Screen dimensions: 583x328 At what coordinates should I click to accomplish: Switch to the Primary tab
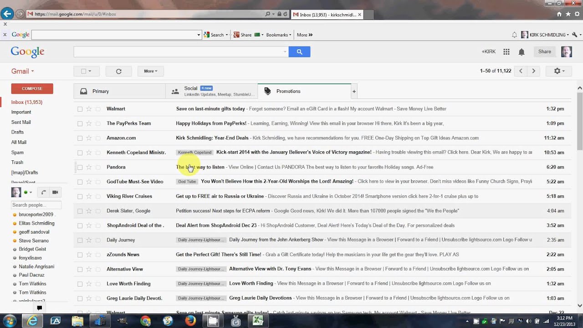pos(120,92)
